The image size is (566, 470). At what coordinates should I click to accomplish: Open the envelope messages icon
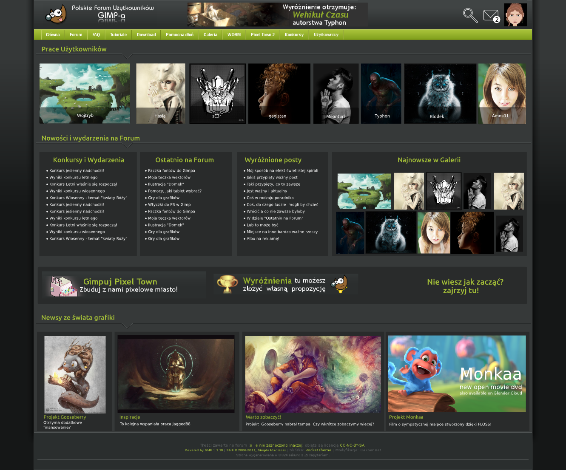[x=490, y=16]
